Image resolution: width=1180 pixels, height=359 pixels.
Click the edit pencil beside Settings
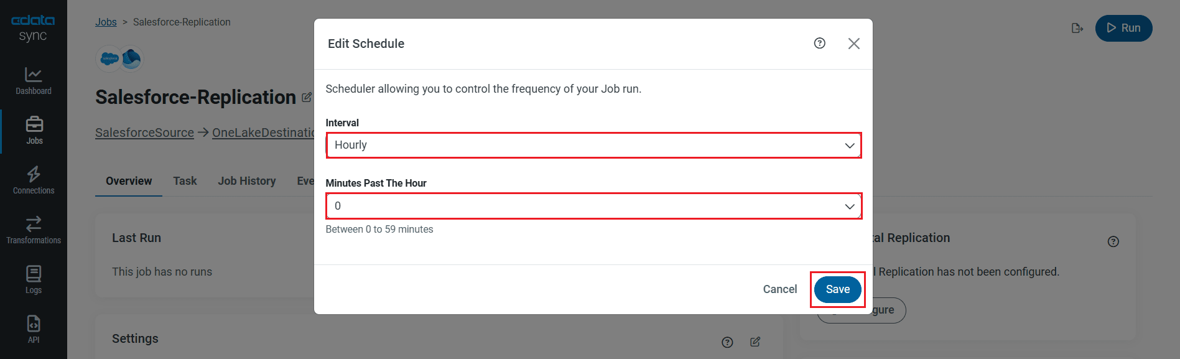point(755,342)
